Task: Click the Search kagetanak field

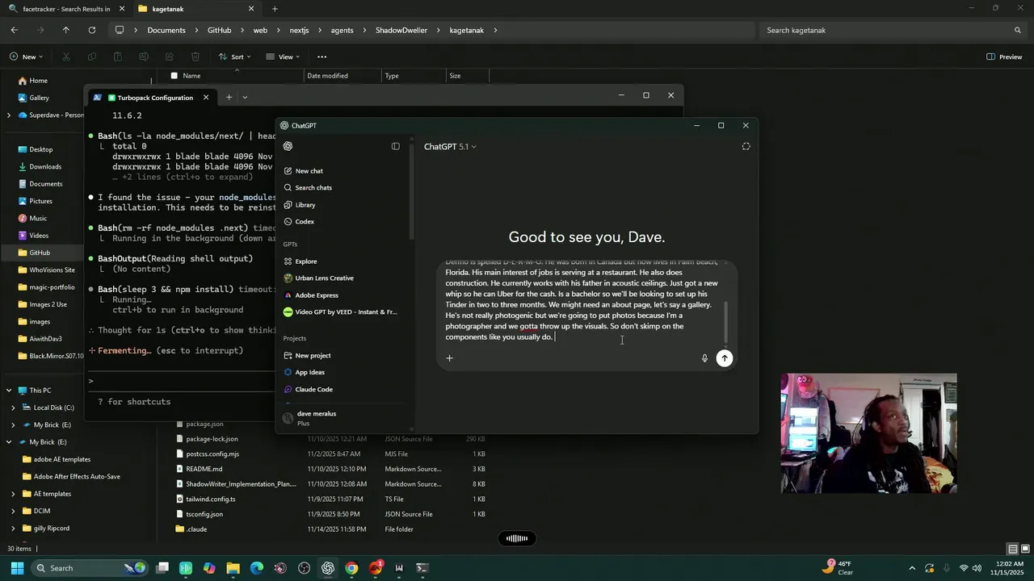Action: [893, 31]
